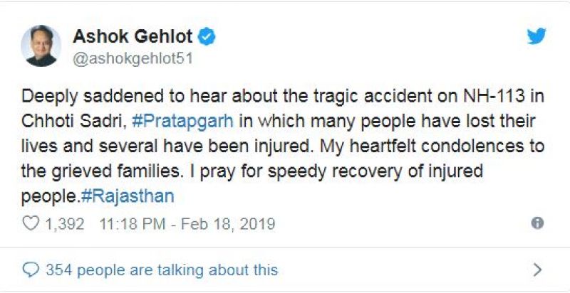
Task: Open the Ashok Gehlot profile name
Action: point(134,36)
